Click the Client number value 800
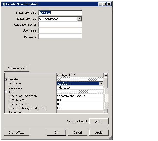This screenshot has height=141, width=158. 80,100
